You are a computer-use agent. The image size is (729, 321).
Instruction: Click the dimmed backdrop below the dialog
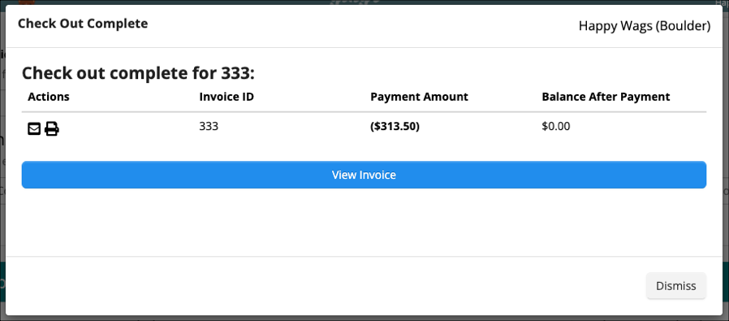click(364, 319)
